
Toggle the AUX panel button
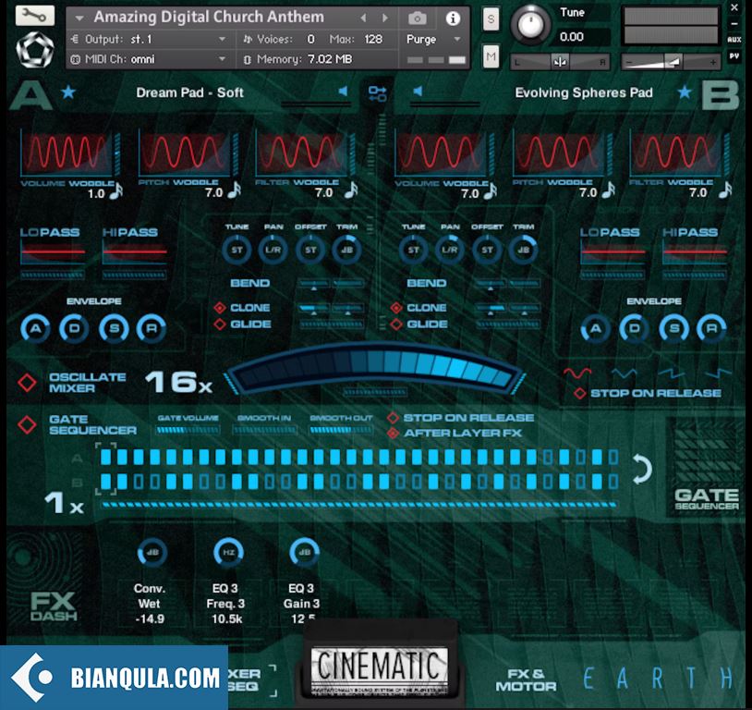(x=734, y=40)
